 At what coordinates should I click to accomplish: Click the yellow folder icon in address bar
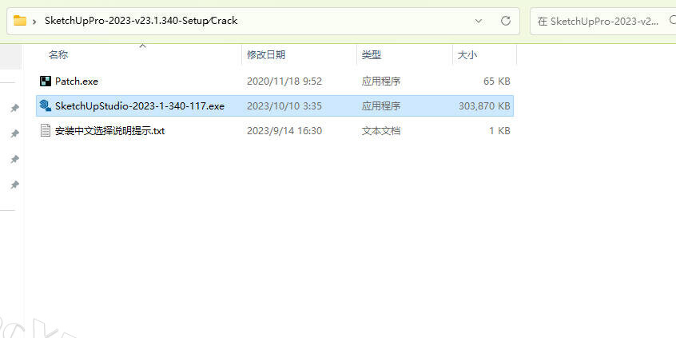coord(20,20)
